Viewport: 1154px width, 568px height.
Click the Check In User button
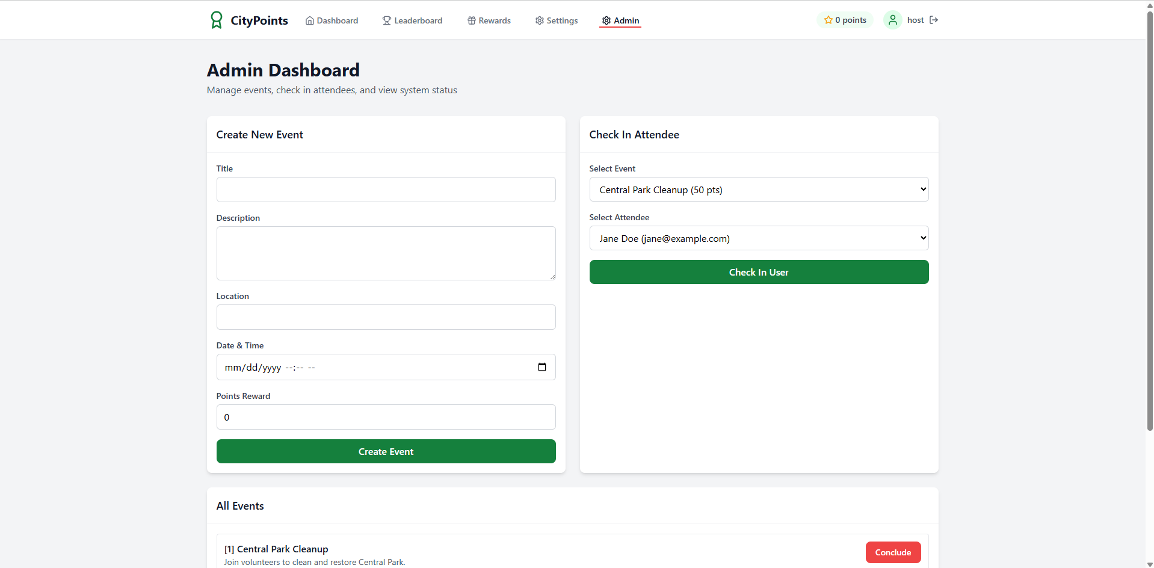759,272
